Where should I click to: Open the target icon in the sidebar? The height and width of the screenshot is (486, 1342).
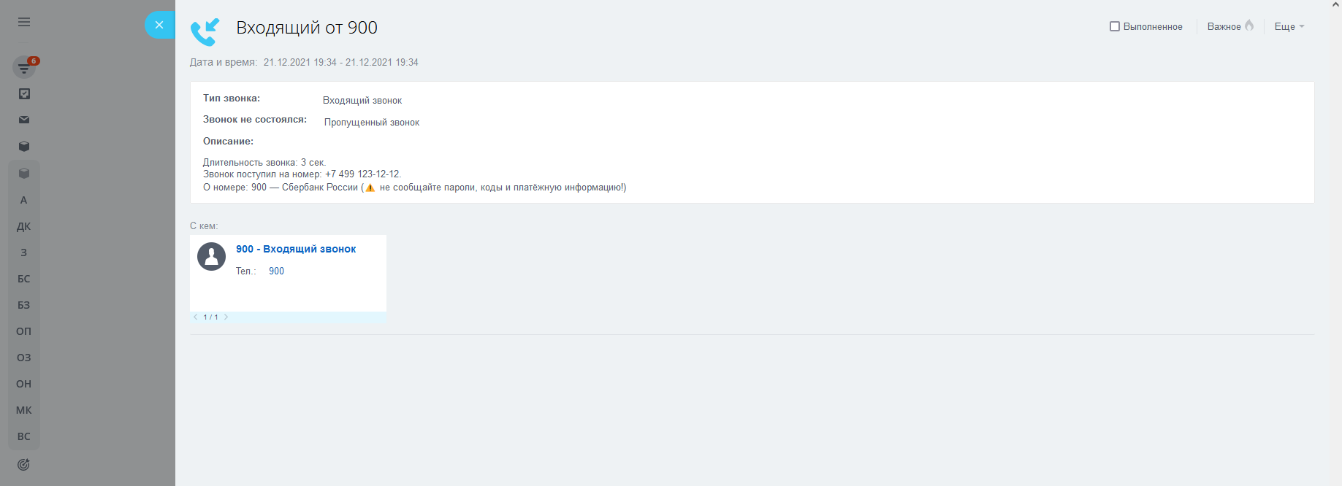pyautogui.click(x=24, y=464)
